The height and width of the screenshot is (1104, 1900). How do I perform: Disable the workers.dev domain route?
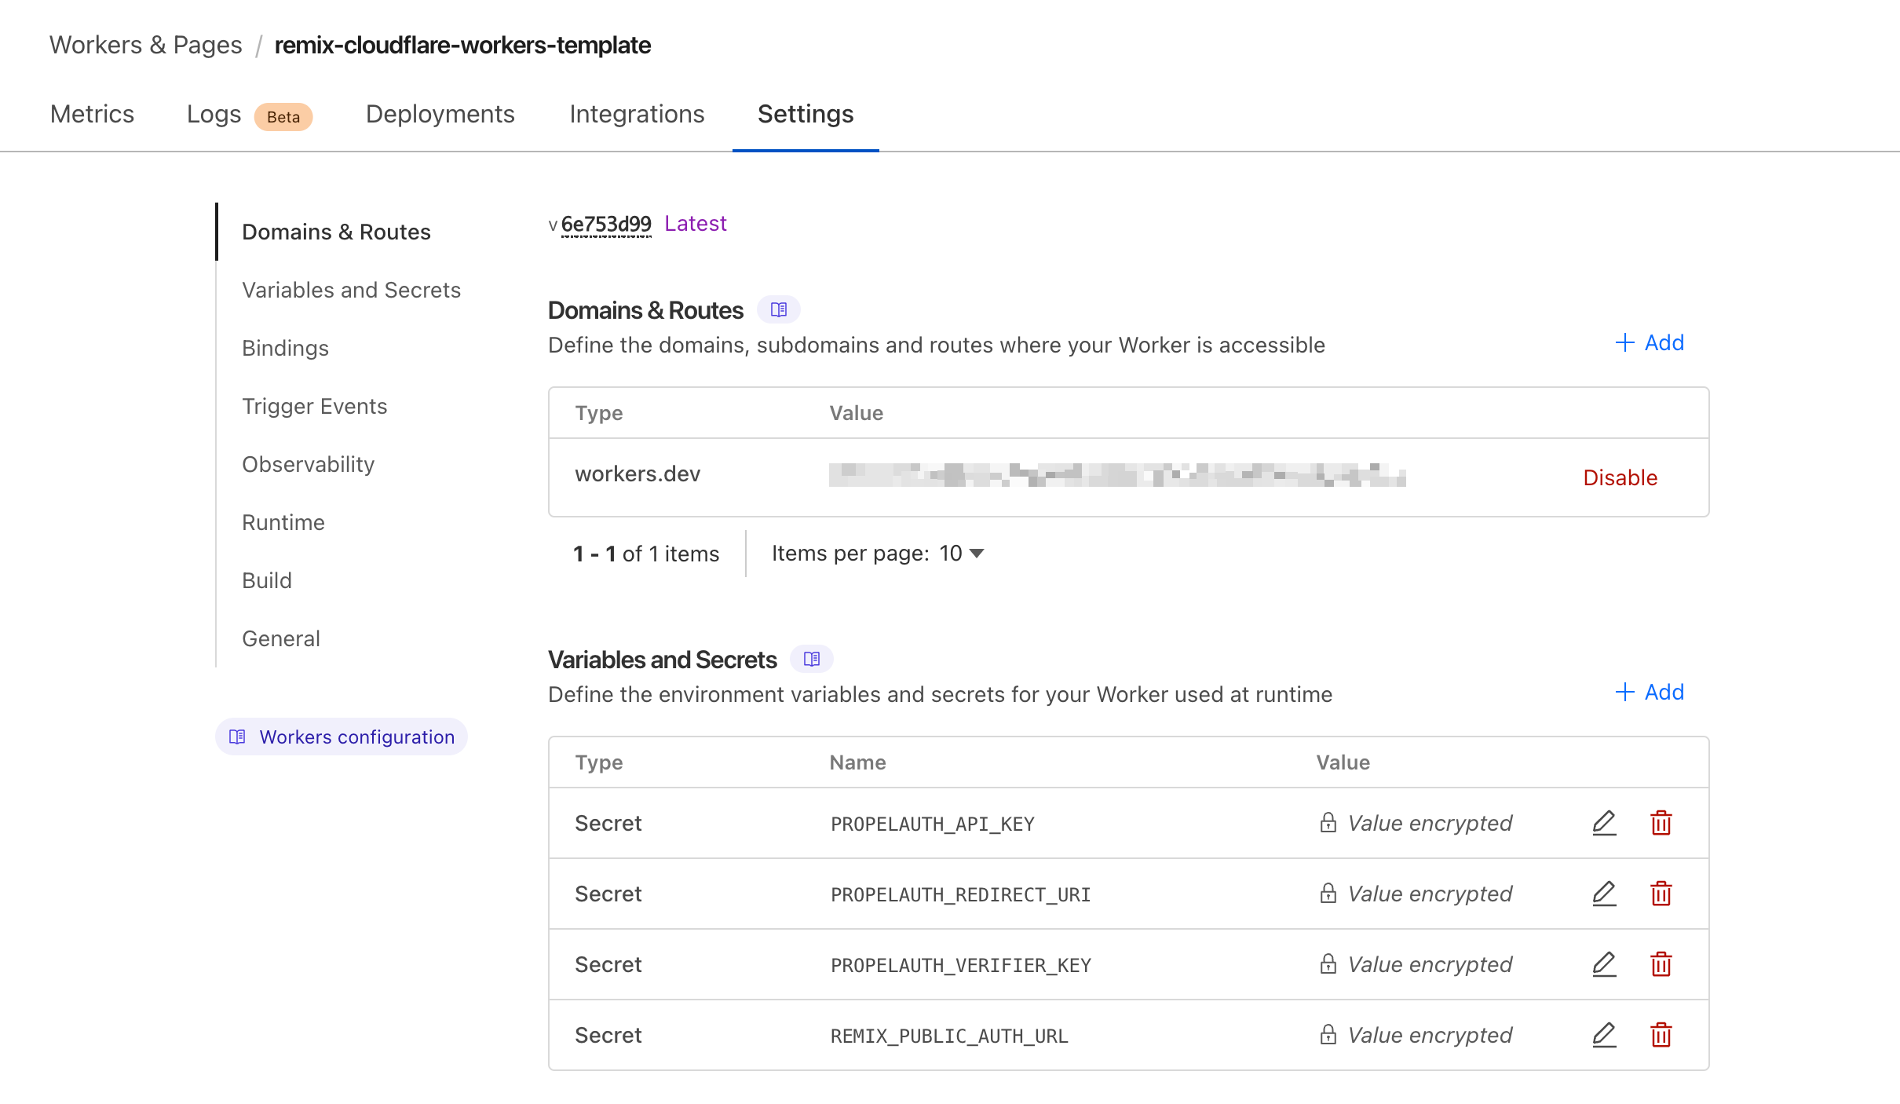click(1620, 477)
